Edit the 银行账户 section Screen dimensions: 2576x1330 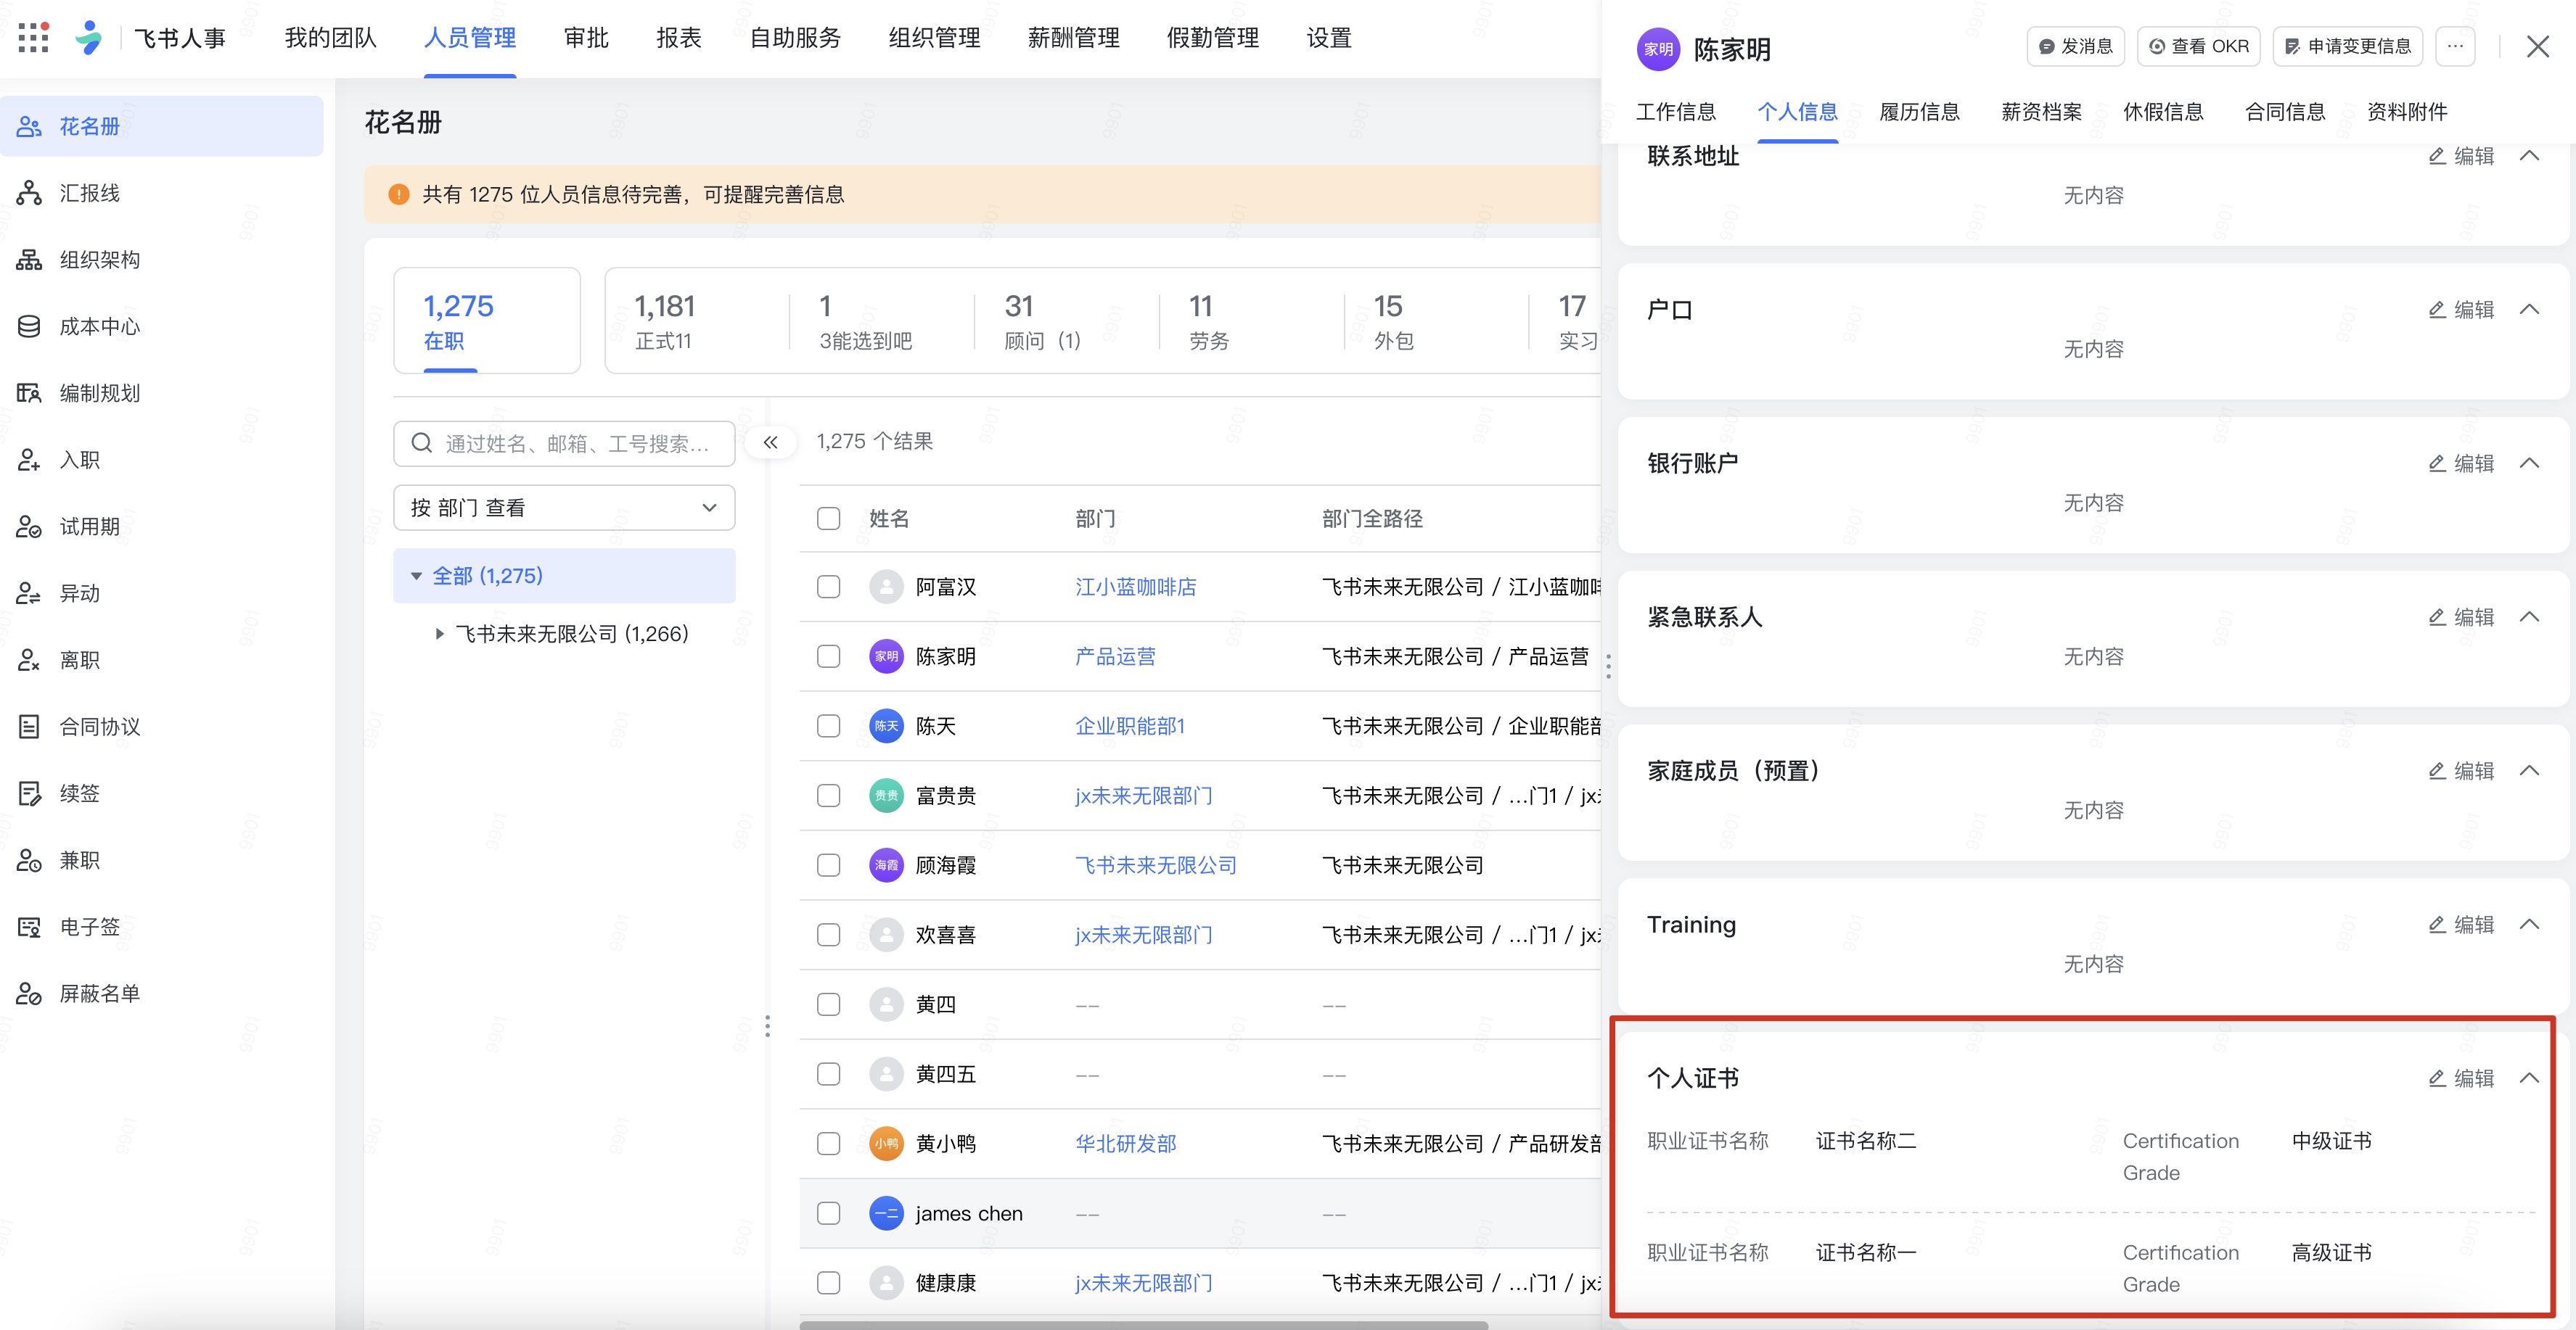coord(2461,463)
